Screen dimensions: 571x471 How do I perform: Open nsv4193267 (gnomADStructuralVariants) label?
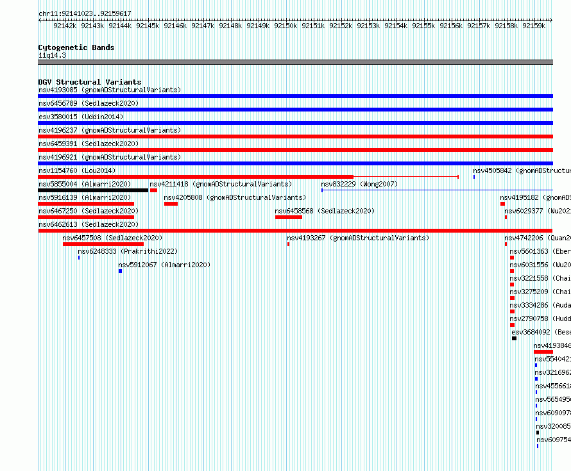coord(358,238)
